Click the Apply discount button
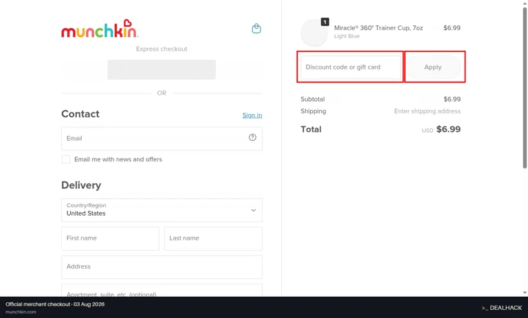528x318 pixels. click(432, 67)
